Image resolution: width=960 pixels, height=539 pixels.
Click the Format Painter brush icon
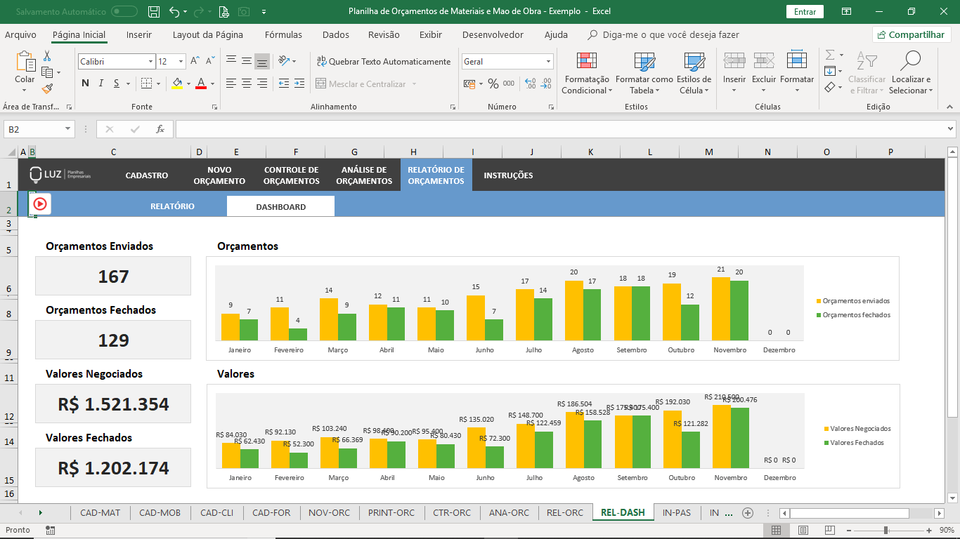[47, 89]
